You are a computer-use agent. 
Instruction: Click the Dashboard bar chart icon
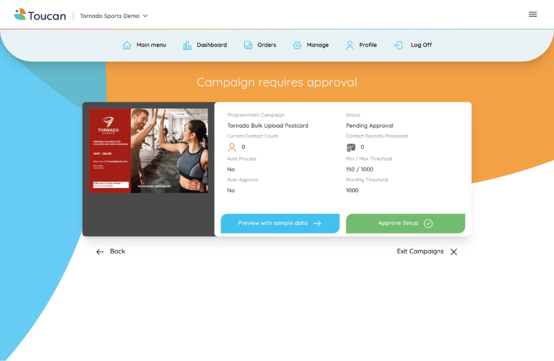coord(188,45)
